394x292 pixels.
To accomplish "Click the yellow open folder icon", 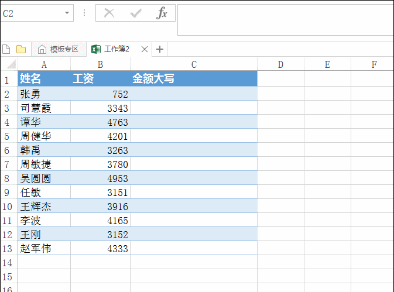I will (21, 49).
